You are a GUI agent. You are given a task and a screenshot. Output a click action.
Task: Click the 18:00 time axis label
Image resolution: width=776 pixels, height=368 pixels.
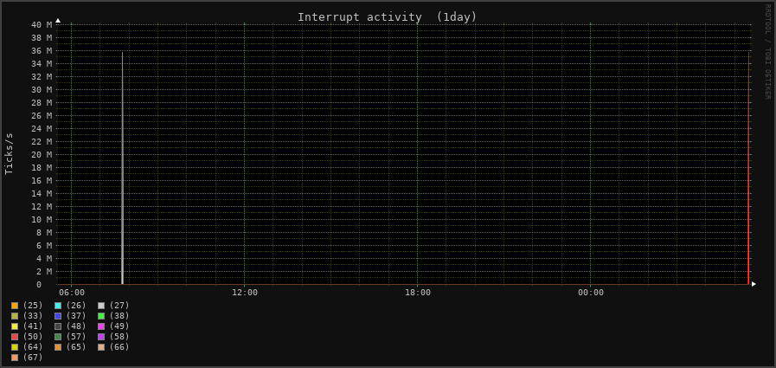point(418,293)
